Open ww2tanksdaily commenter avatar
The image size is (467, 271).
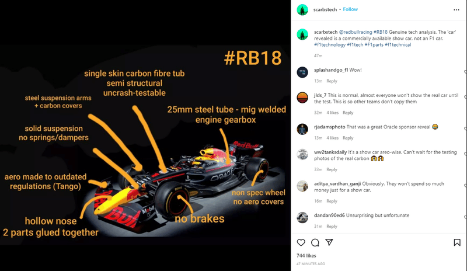pyautogui.click(x=302, y=154)
